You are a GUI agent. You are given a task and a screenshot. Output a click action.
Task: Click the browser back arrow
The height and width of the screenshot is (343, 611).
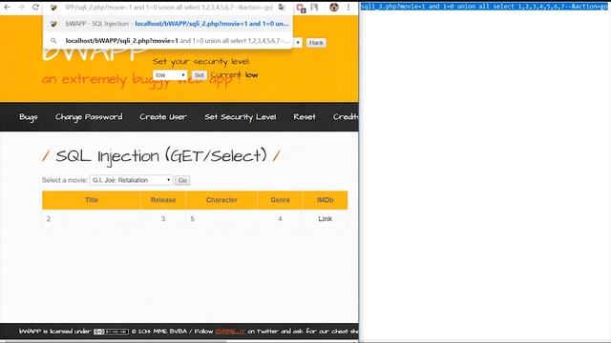[7, 7]
